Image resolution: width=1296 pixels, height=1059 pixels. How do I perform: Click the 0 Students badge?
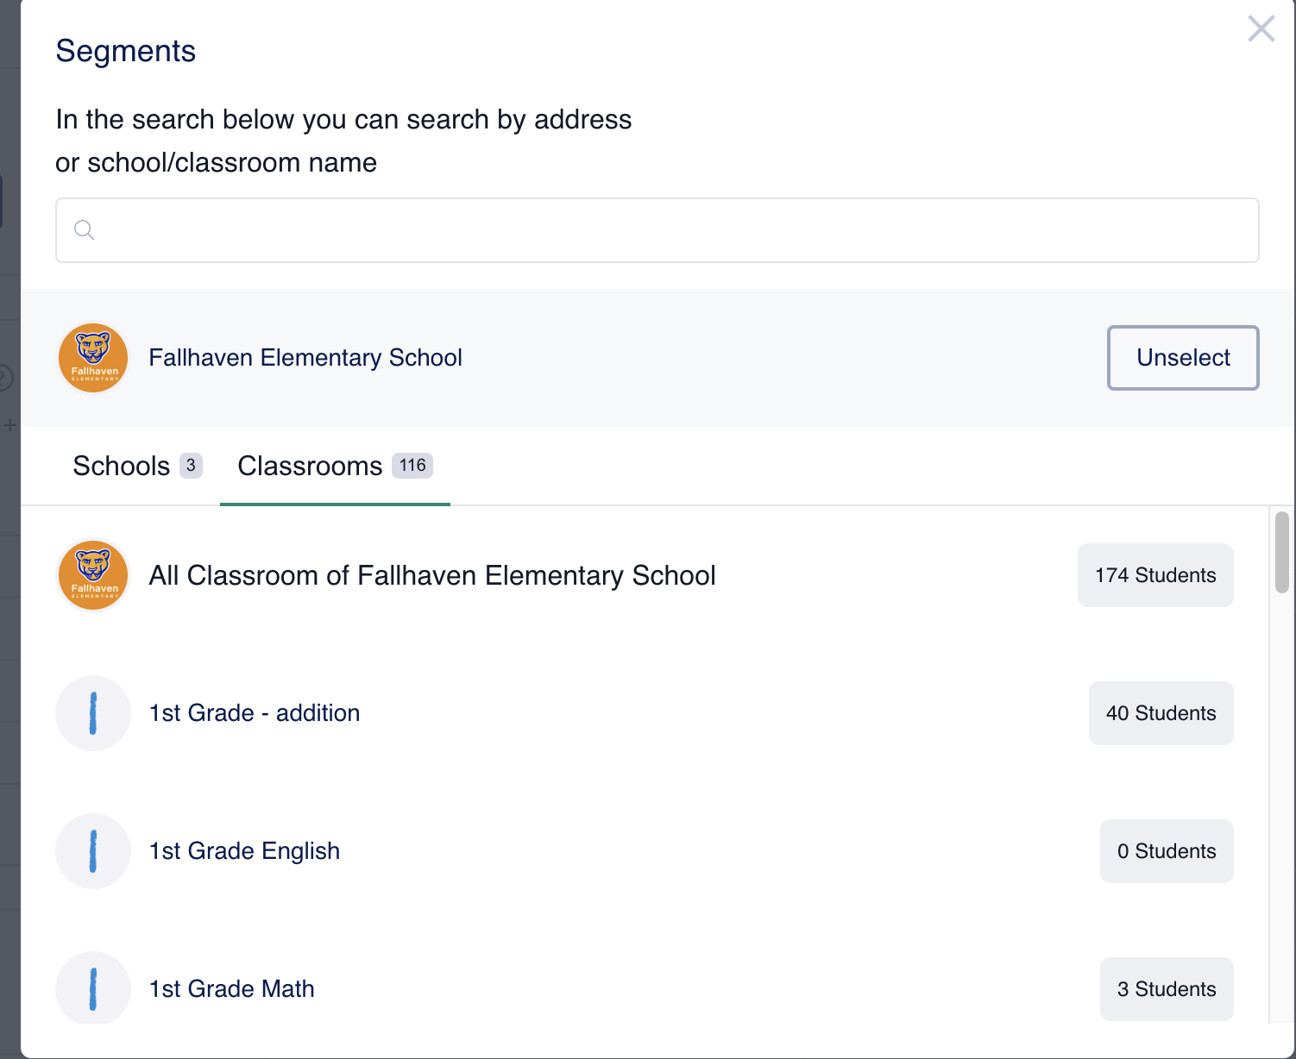pos(1166,851)
